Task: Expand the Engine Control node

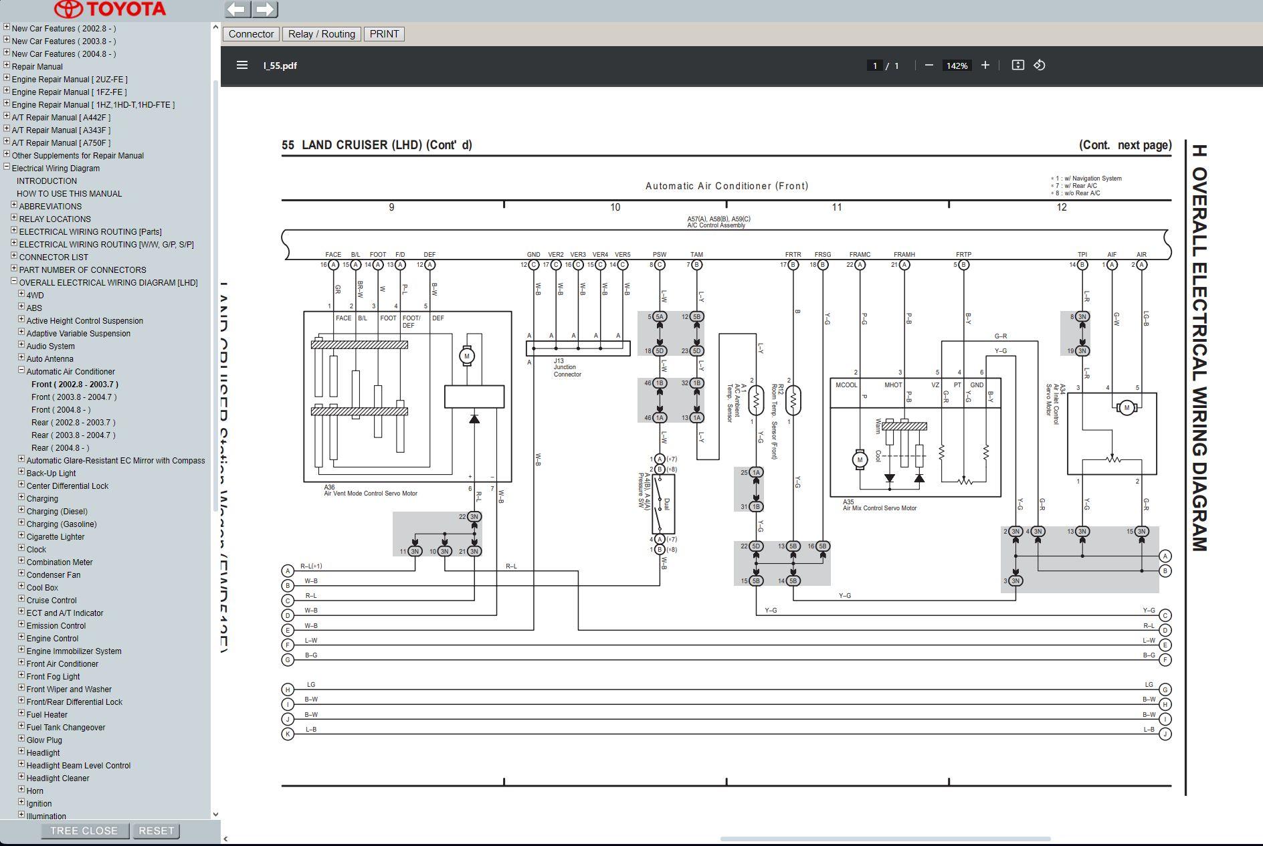Action: coord(21,637)
